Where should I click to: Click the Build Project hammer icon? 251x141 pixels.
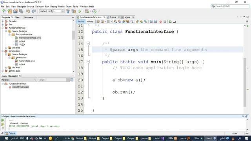[x=68, y=11]
